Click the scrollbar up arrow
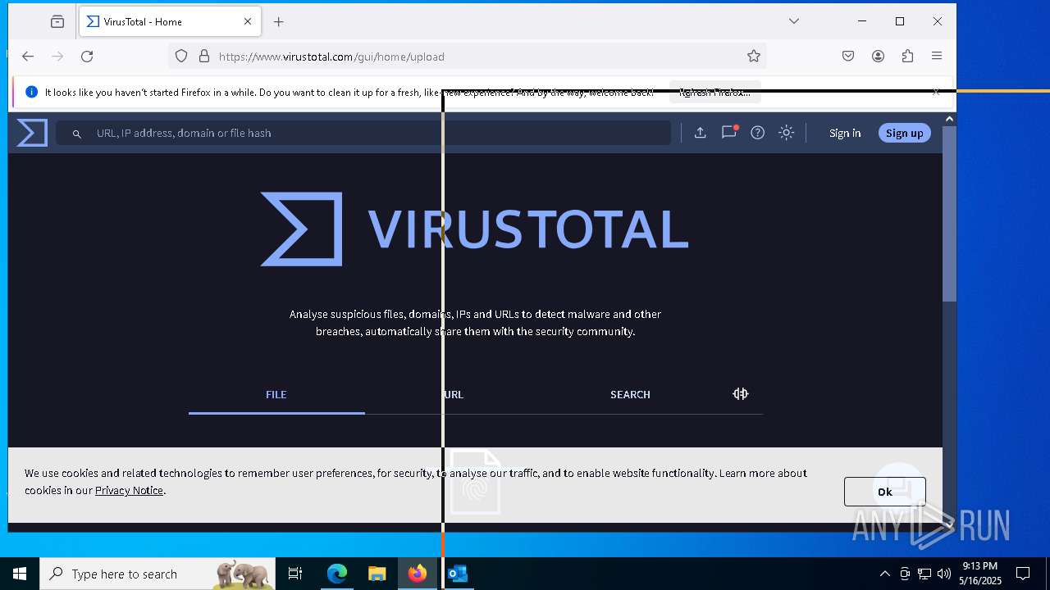 [949, 120]
